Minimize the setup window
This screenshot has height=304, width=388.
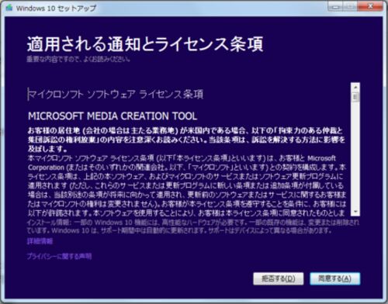click(x=335, y=7)
